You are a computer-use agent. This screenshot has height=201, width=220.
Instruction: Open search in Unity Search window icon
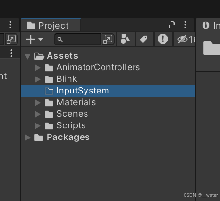point(108,39)
